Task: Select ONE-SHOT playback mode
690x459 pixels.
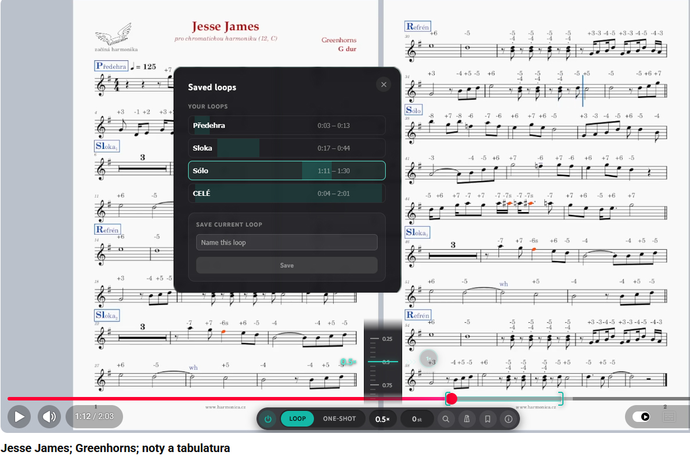Action: point(339,419)
